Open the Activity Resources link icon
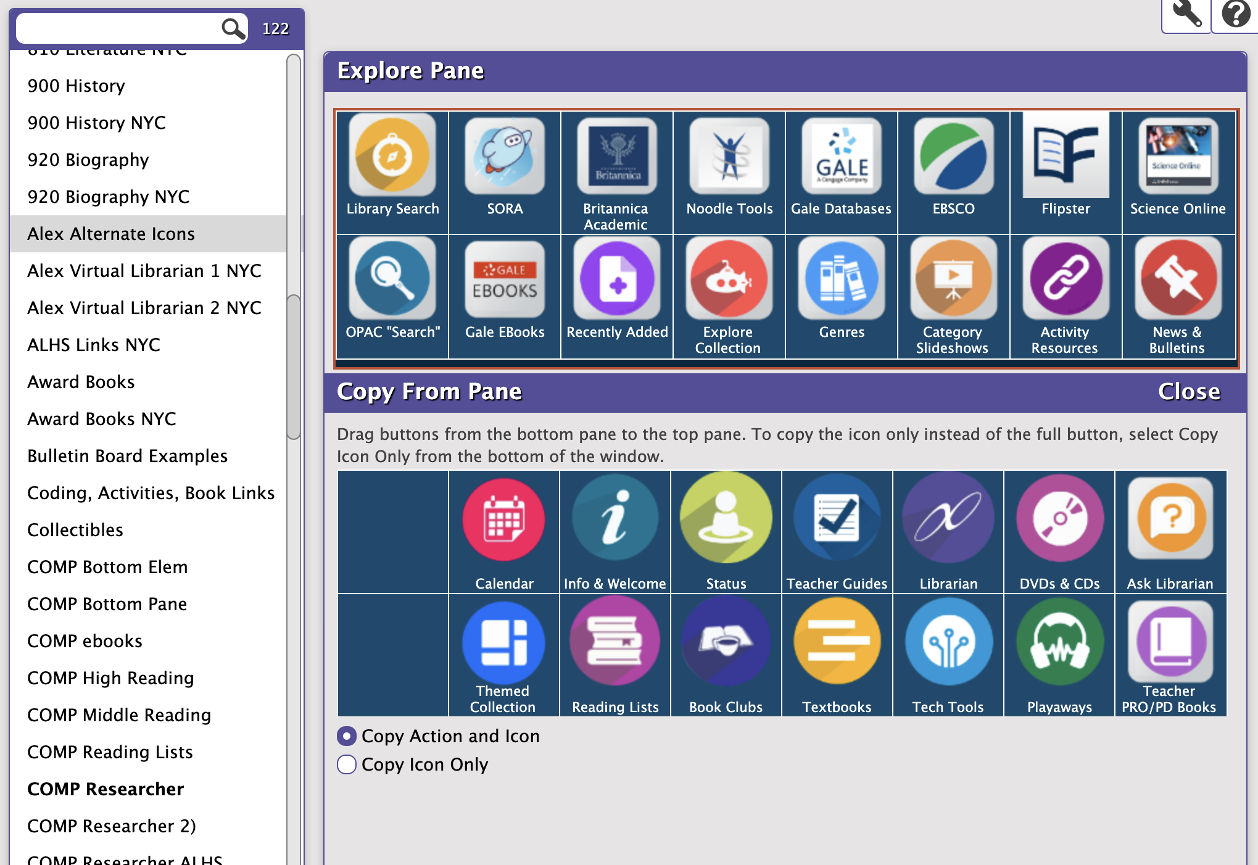Viewport: 1258px width, 865px height. (1066, 278)
